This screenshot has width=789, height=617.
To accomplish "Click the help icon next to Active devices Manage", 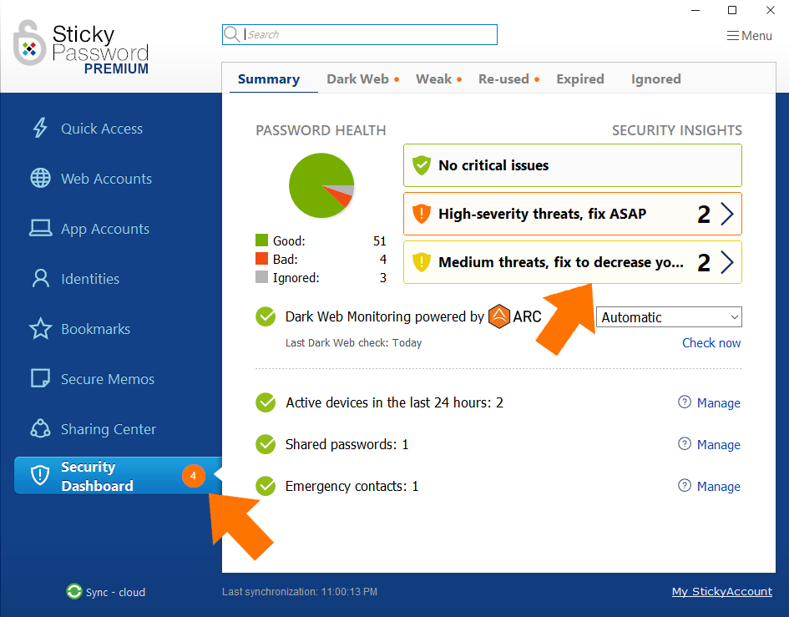I will pyautogui.click(x=685, y=402).
